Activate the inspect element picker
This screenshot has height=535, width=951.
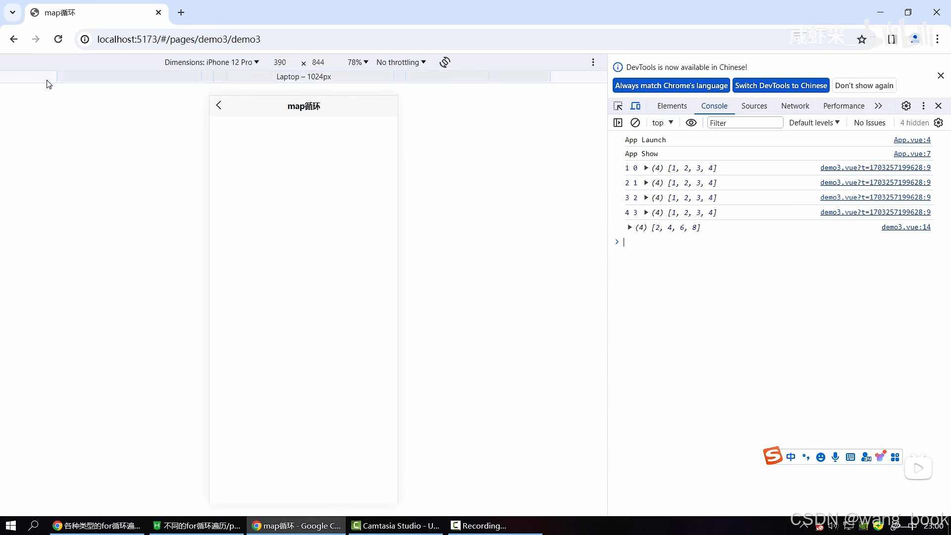[618, 106]
